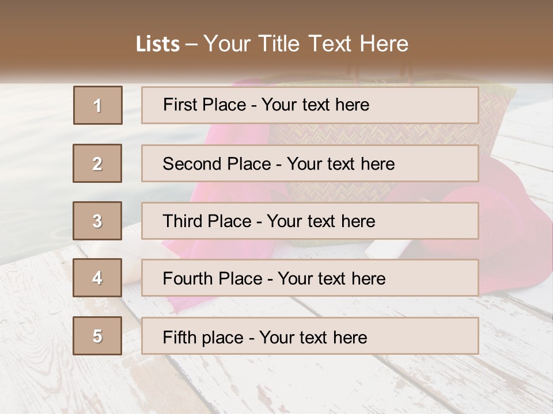Click the Second Place text box
This screenshot has height=414, width=553.
(310, 163)
